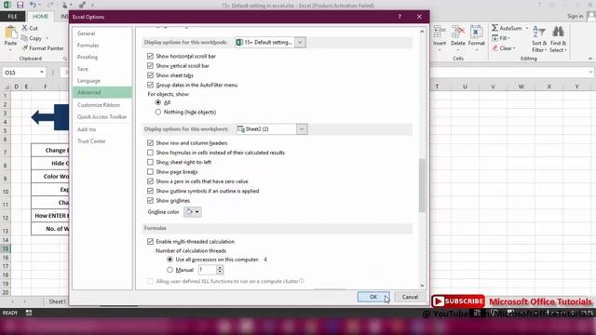Screen dimensions: 596x335
Task: Open the Add-Ins options category
Action: (x=102, y=129)
